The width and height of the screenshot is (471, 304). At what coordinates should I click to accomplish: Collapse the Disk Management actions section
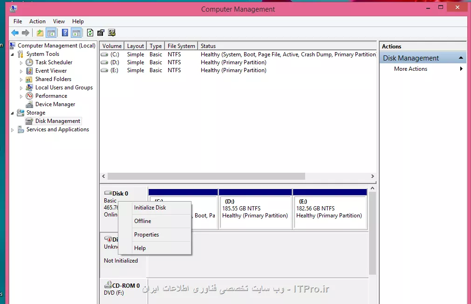click(x=461, y=58)
